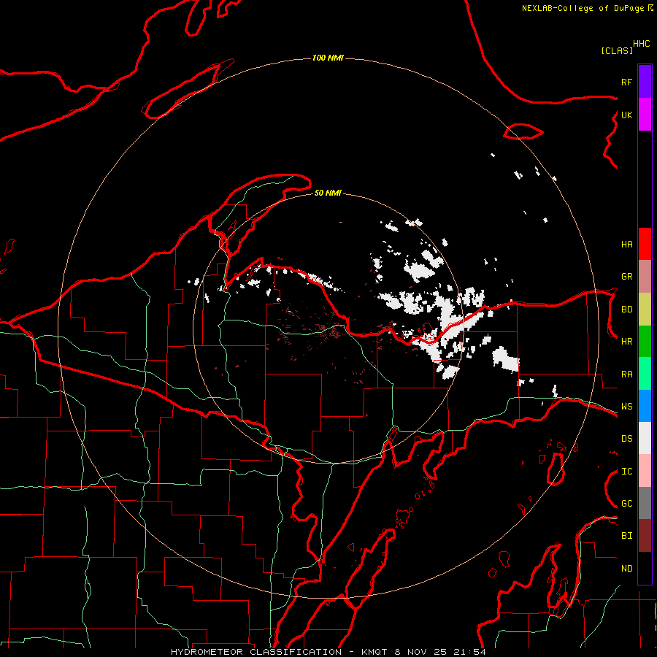The width and height of the screenshot is (657, 657).
Task: Click the HYDROMETEOR CLASSIFICATION title text
Action: [256, 652]
